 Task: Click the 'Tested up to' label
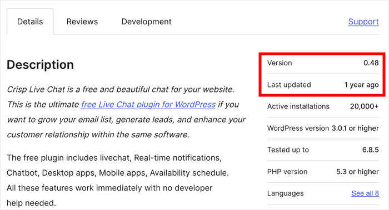click(x=288, y=150)
